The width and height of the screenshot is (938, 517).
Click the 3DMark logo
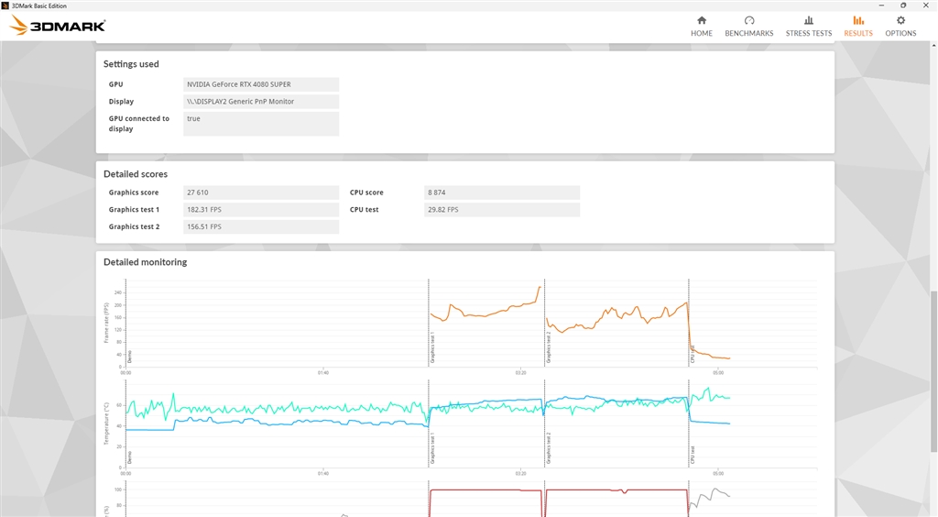tap(58, 26)
